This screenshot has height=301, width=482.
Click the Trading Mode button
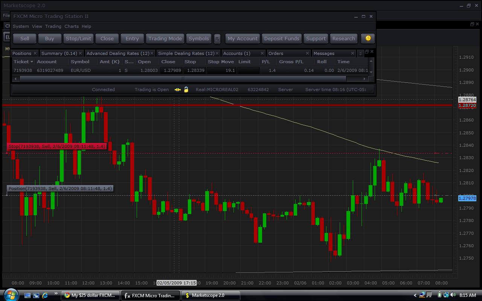(x=165, y=38)
